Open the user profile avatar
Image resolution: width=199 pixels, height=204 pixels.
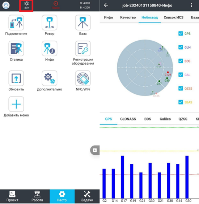(x=6, y=5)
